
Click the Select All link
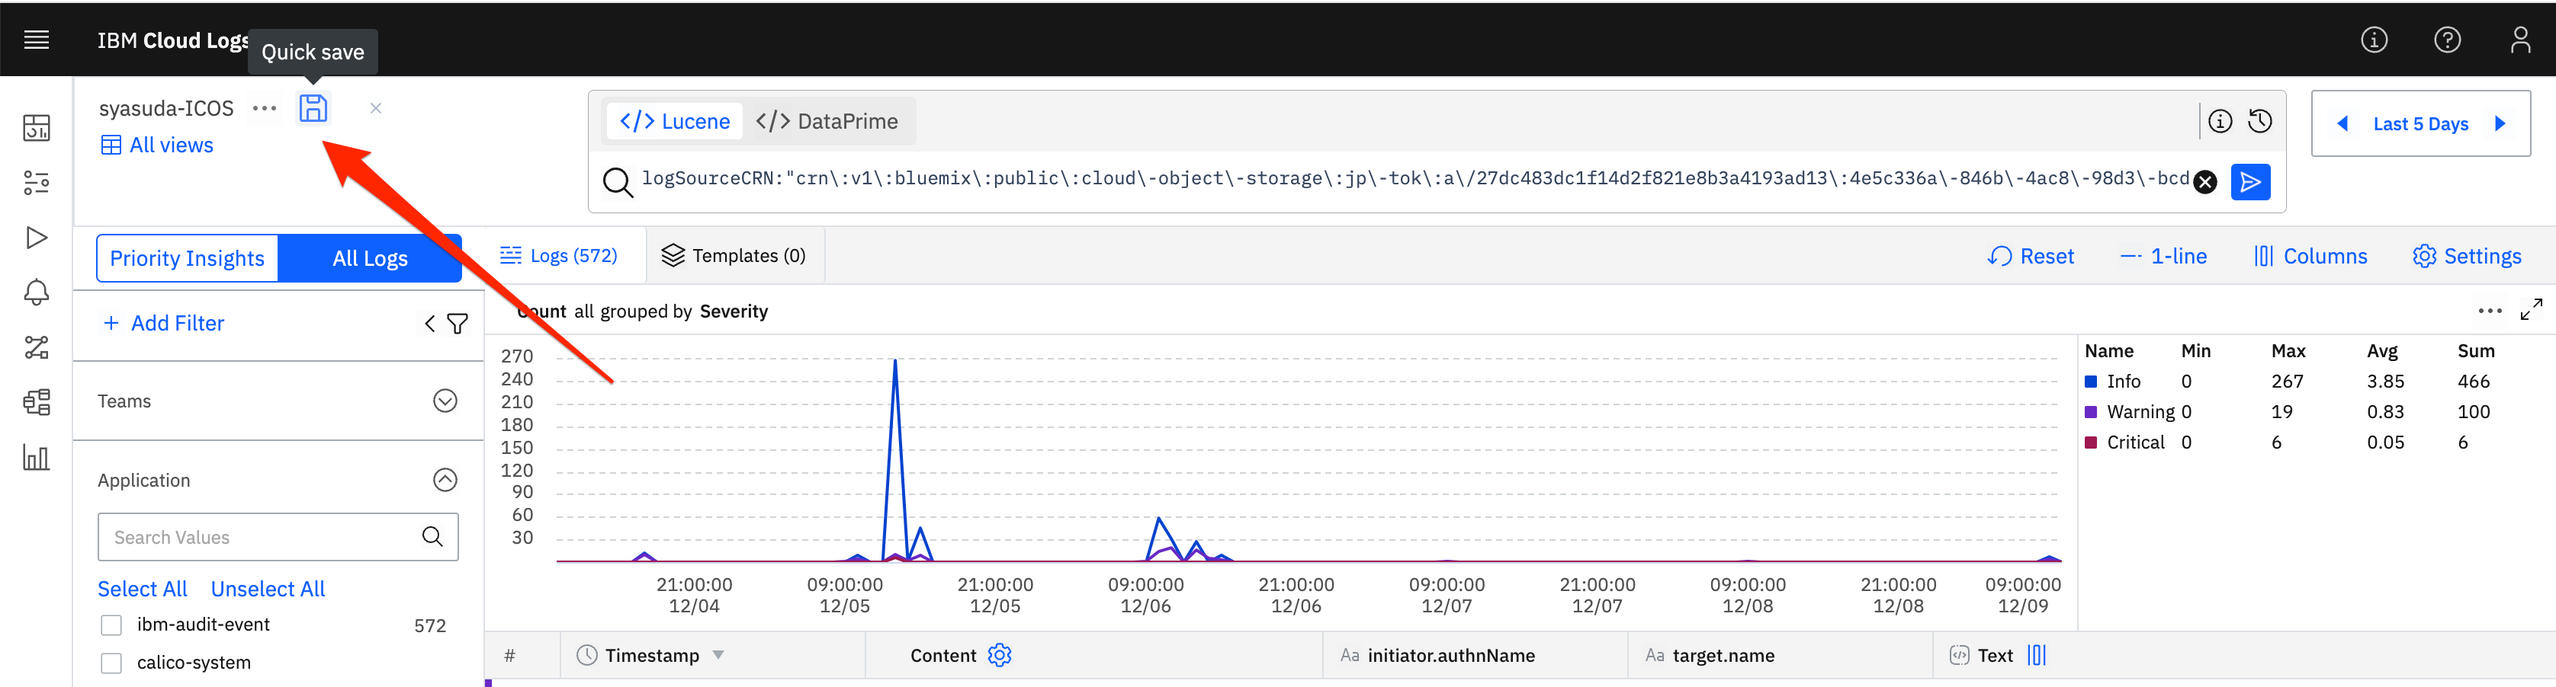[142, 589]
